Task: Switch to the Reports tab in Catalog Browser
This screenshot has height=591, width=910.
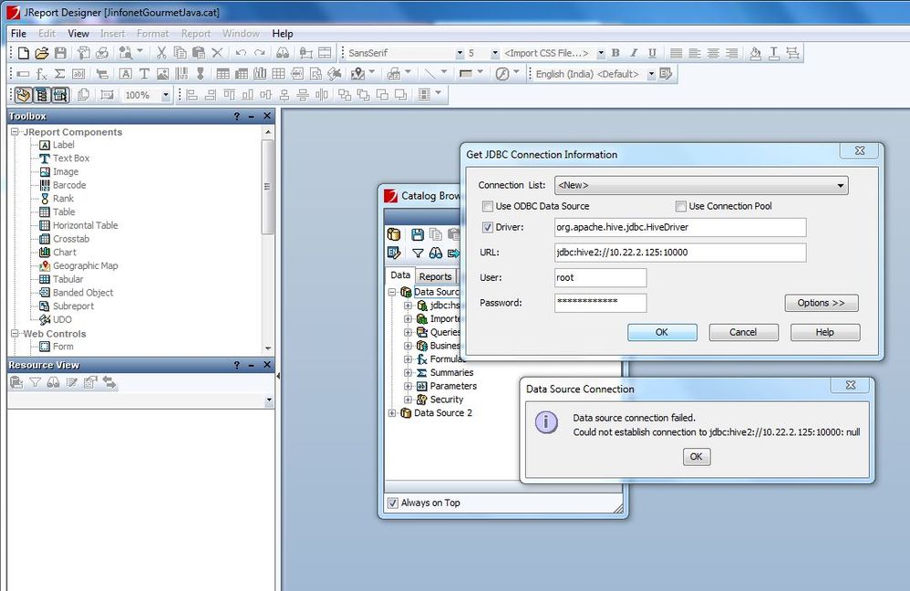Action: coord(435,276)
